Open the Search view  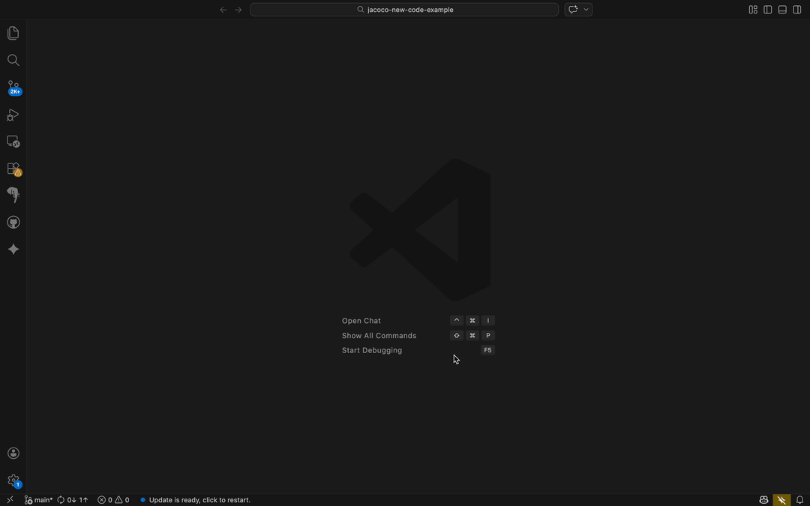tap(13, 60)
